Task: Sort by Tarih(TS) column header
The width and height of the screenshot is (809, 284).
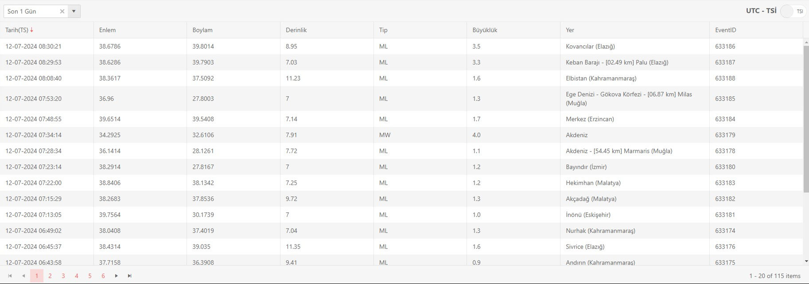Action: click(x=17, y=30)
